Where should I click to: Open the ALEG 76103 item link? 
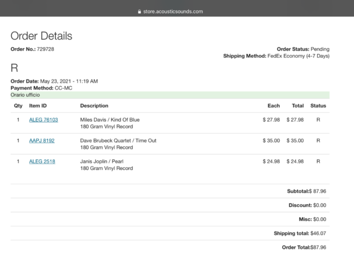pyautogui.click(x=43, y=120)
